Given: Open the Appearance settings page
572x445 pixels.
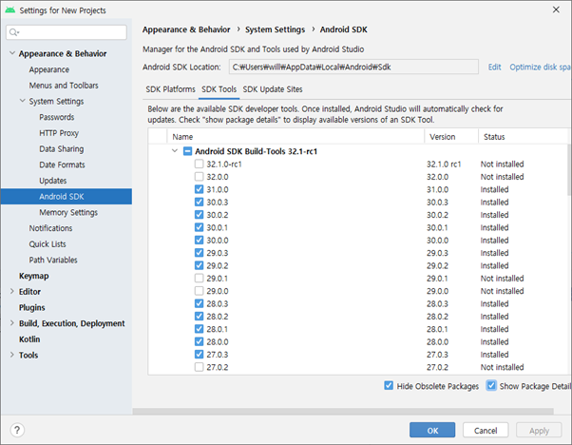Looking at the screenshot, I should pyautogui.click(x=48, y=69).
